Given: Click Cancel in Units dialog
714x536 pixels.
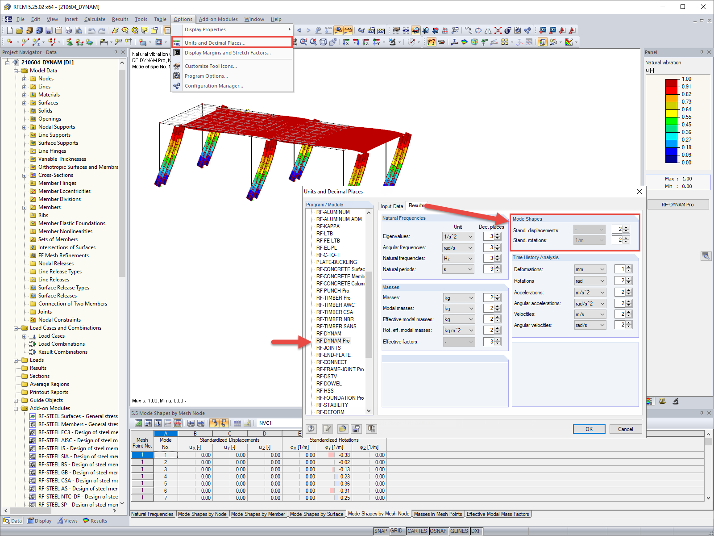Looking at the screenshot, I should [626, 429].
